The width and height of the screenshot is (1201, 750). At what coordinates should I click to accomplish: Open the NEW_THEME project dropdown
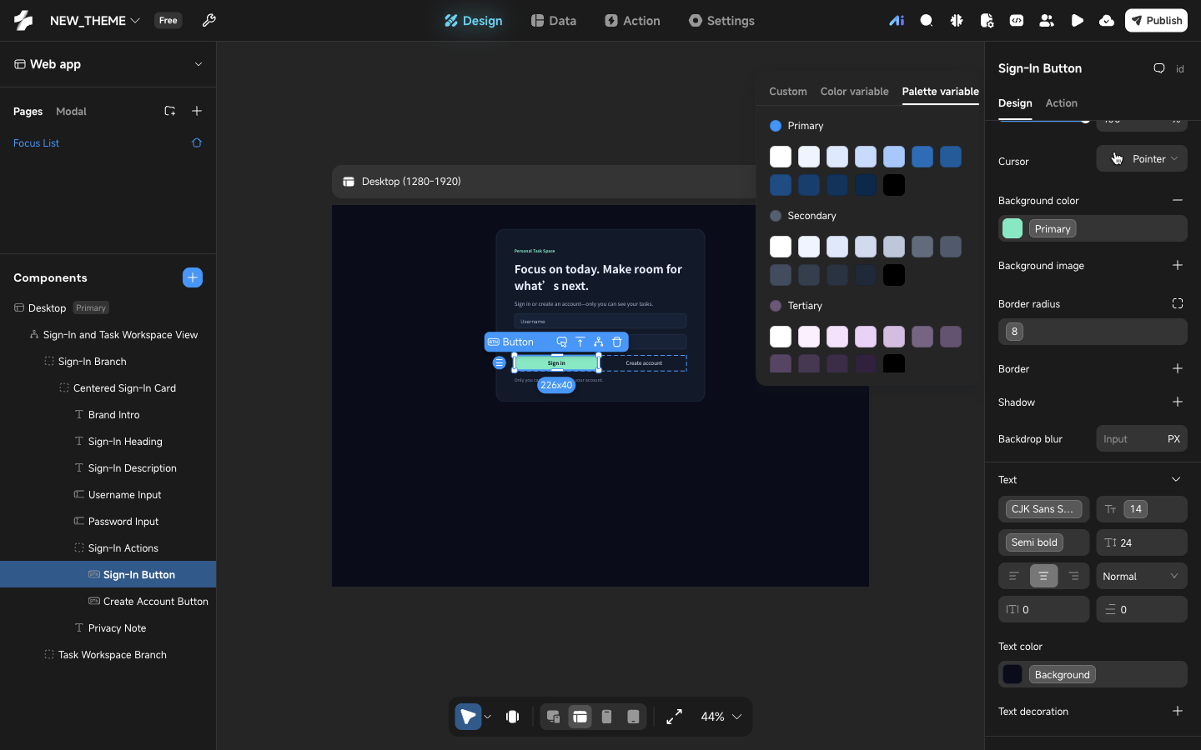[95, 21]
